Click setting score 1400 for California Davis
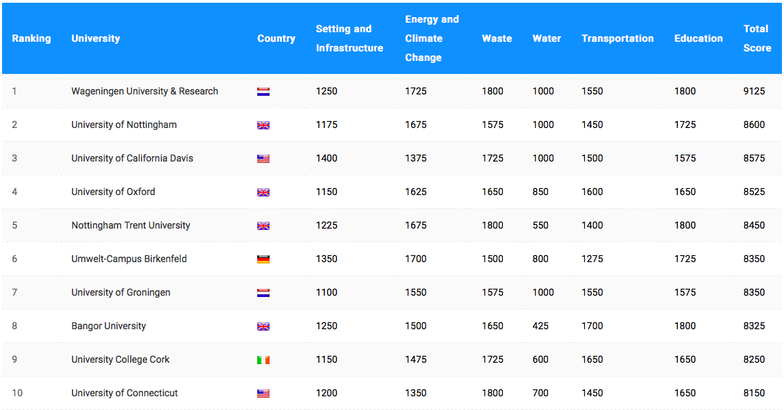 [x=326, y=158]
